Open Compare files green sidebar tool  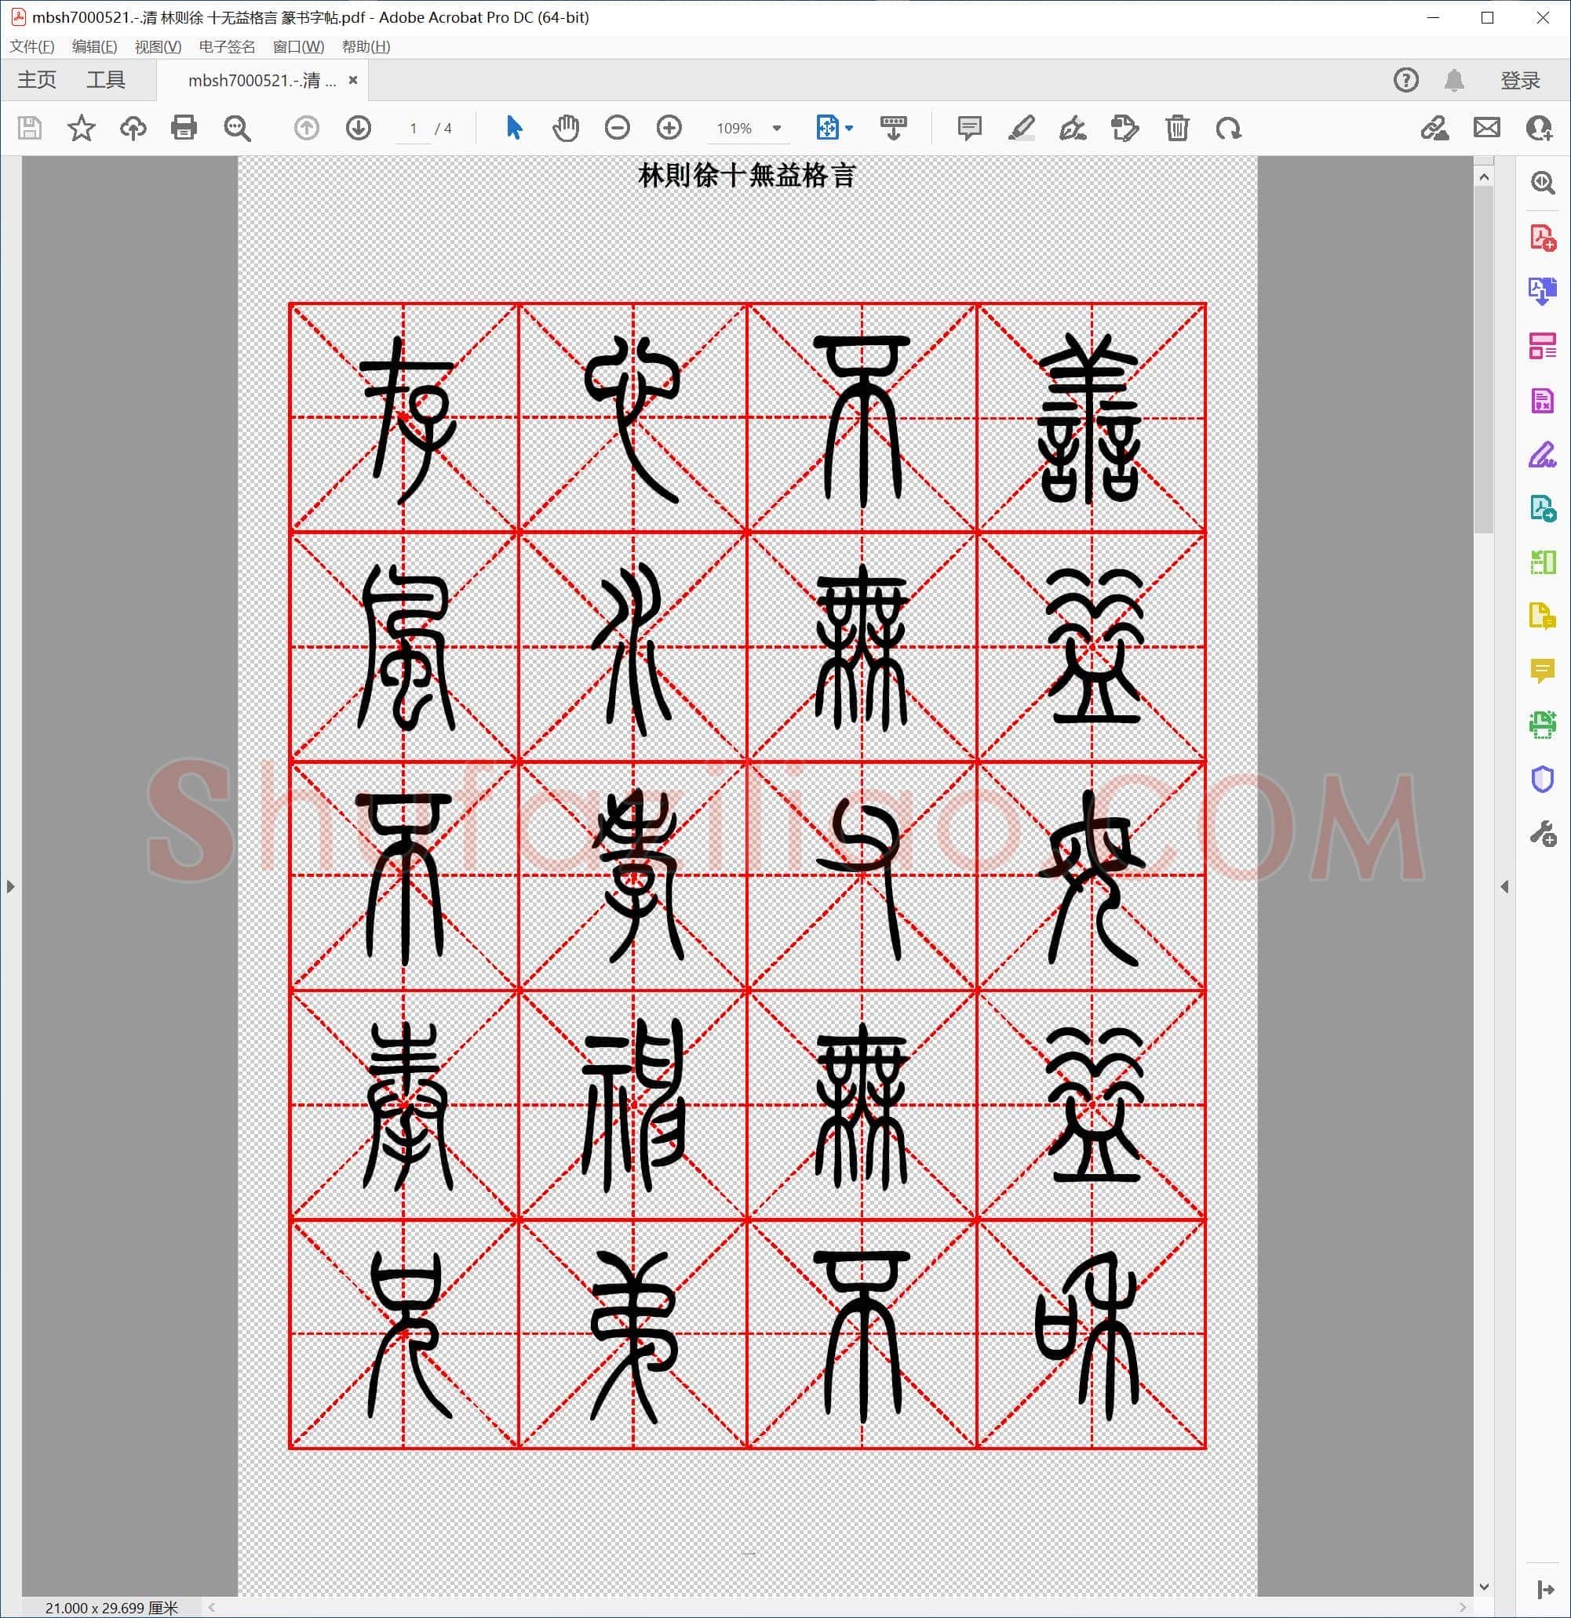1542,562
